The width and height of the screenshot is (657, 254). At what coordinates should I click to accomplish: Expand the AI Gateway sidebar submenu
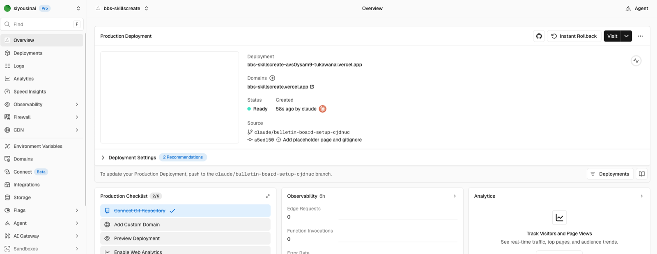[x=77, y=236]
